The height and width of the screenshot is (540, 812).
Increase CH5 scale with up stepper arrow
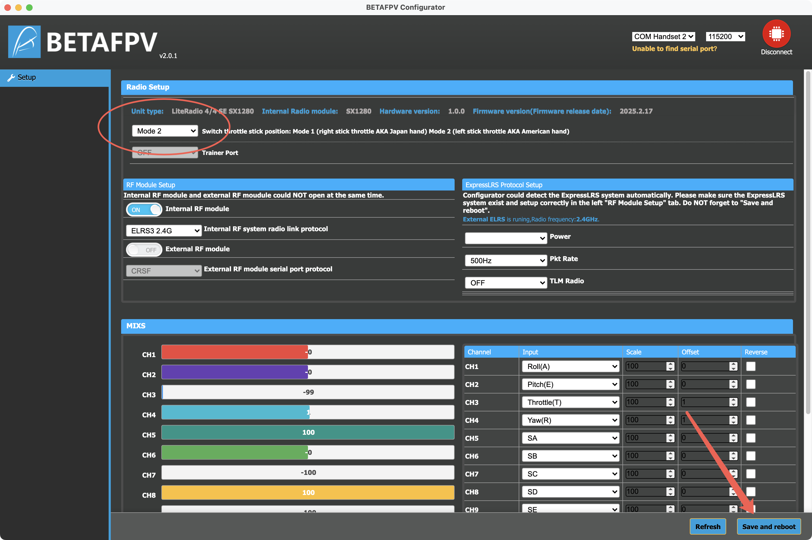click(670, 436)
